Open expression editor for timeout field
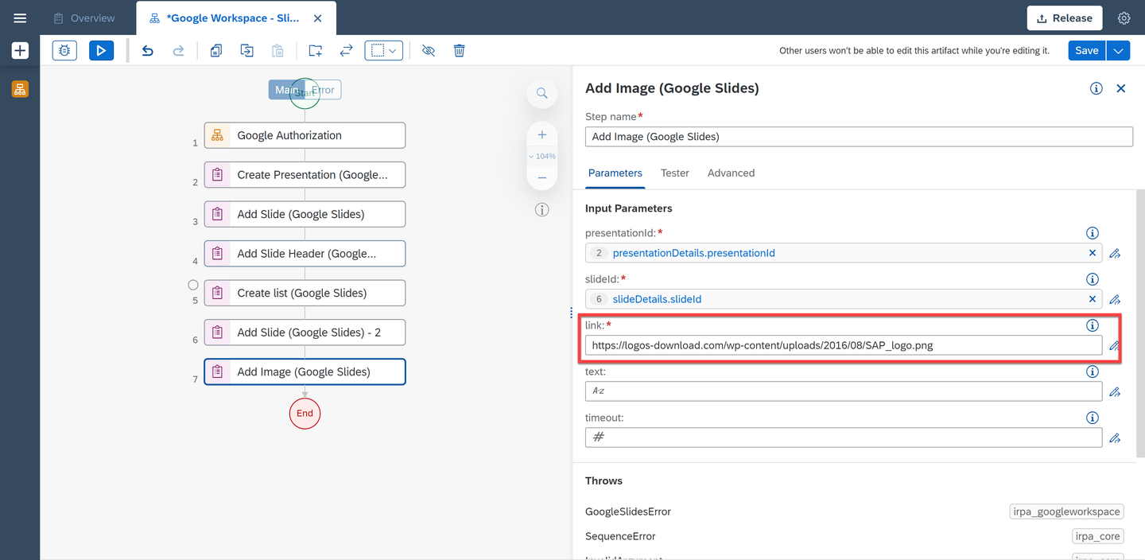 tap(1115, 438)
